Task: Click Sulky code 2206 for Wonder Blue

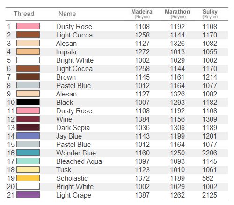Action: [x=210, y=153]
